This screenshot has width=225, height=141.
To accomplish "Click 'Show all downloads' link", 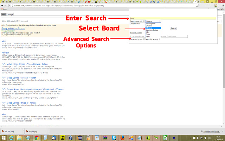I will click(x=212, y=131).
